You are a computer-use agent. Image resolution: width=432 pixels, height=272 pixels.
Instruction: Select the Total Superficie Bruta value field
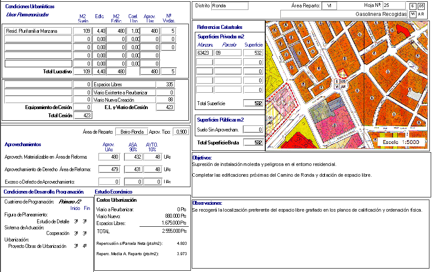[x=253, y=143]
